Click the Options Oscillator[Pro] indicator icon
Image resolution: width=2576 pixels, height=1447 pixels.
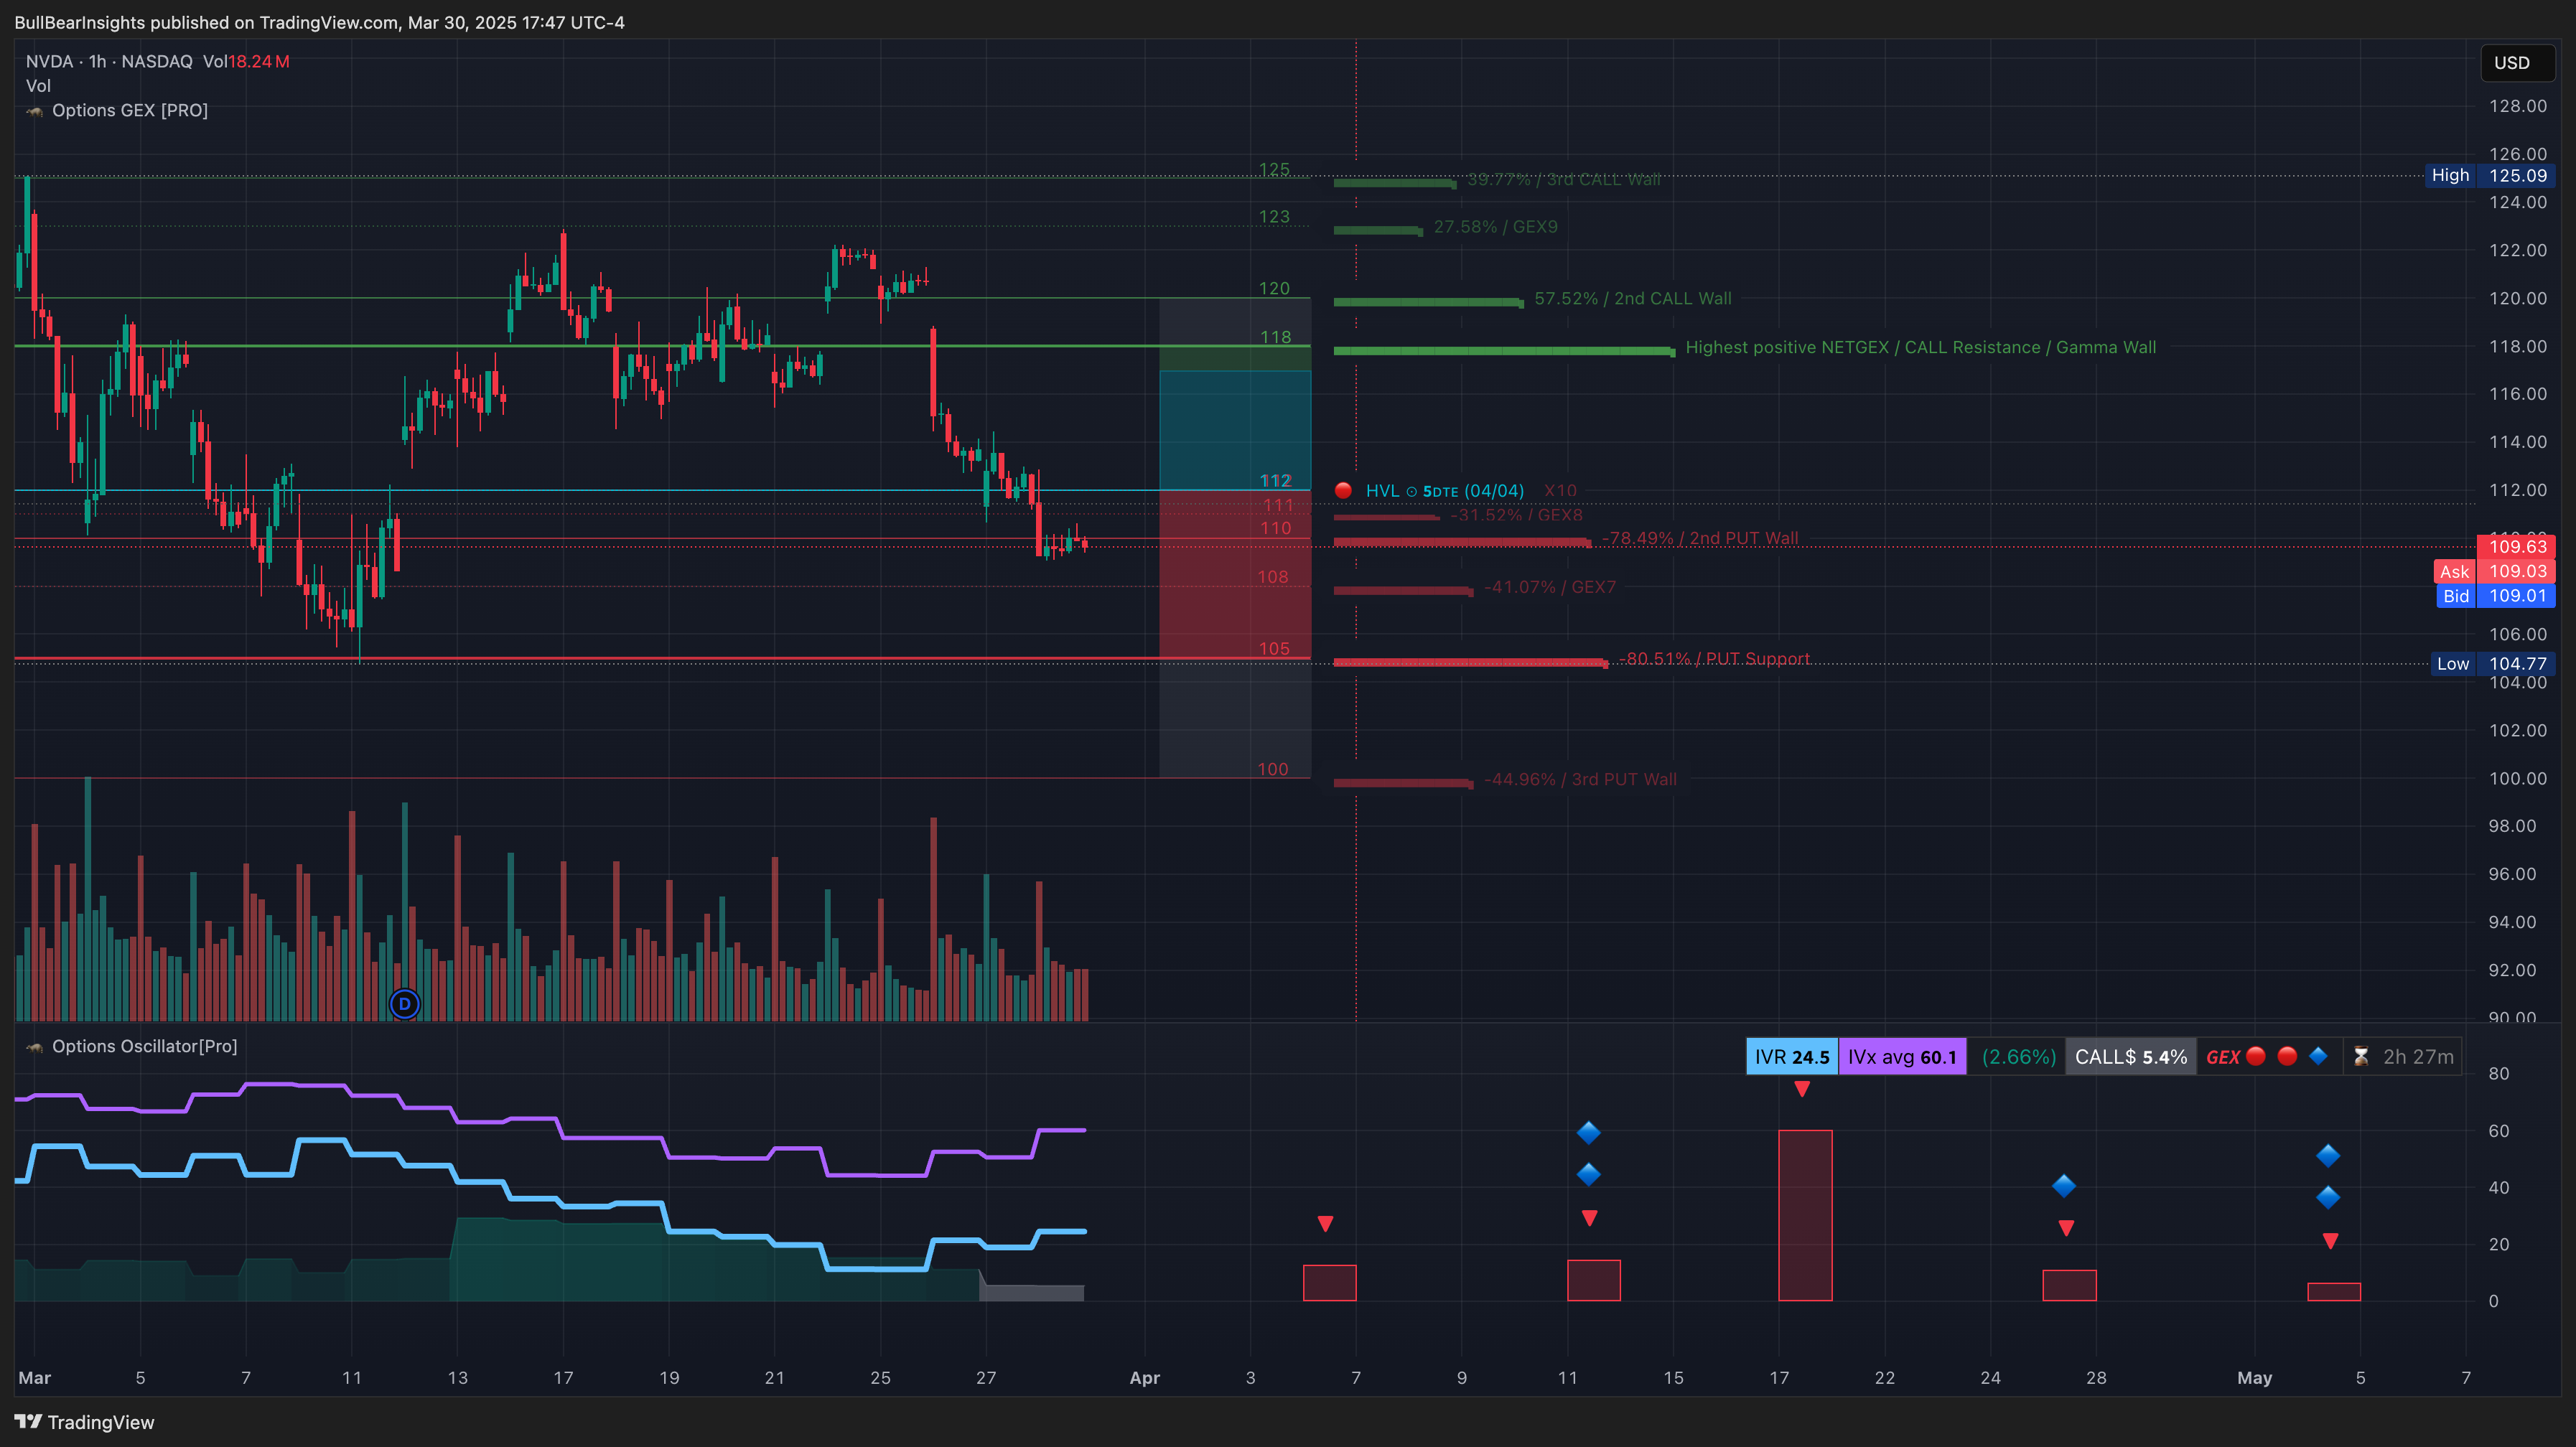pyautogui.click(x=35, y=1047)
